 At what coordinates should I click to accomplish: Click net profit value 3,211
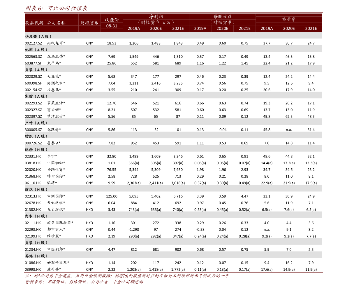point(134,83)
